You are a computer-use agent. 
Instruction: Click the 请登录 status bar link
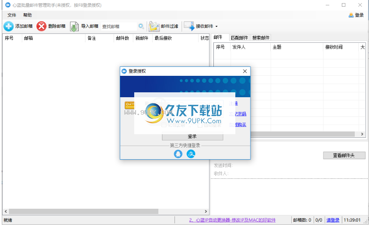(333, 220)
